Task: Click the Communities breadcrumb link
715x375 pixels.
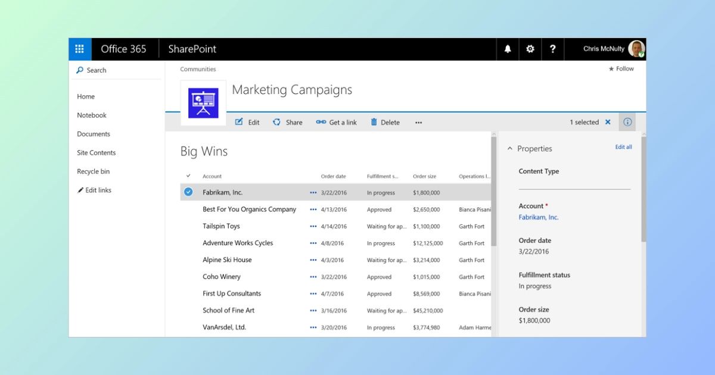Action: pyautogui.click(x=198, y=69)
